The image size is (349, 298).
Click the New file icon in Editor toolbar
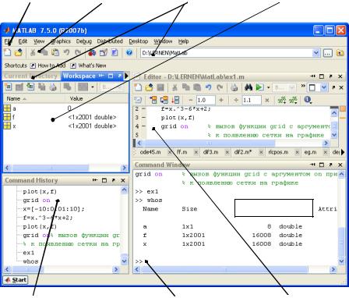tap(138, 87)
